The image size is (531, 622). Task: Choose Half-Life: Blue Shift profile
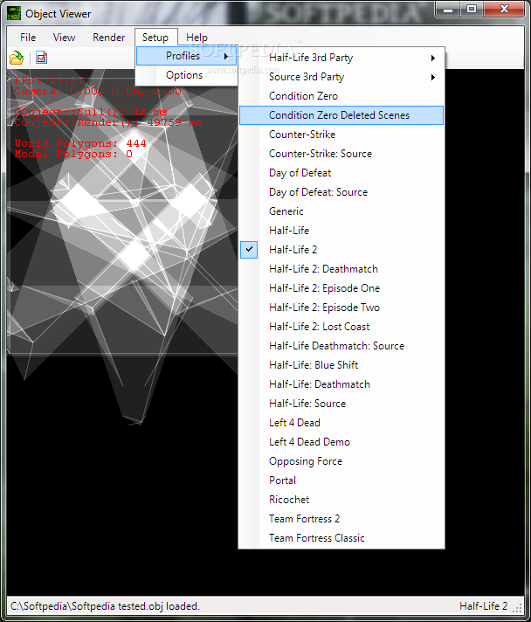coord(341,365)
